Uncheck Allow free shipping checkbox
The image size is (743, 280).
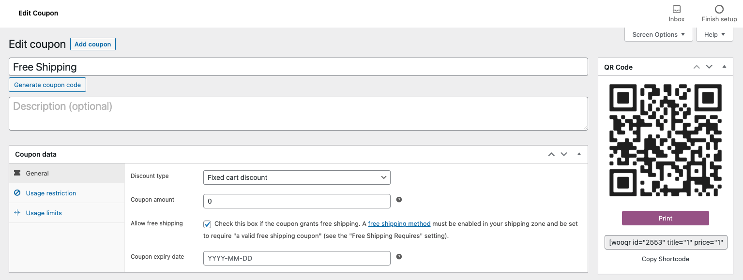click(x=207, y=224)
